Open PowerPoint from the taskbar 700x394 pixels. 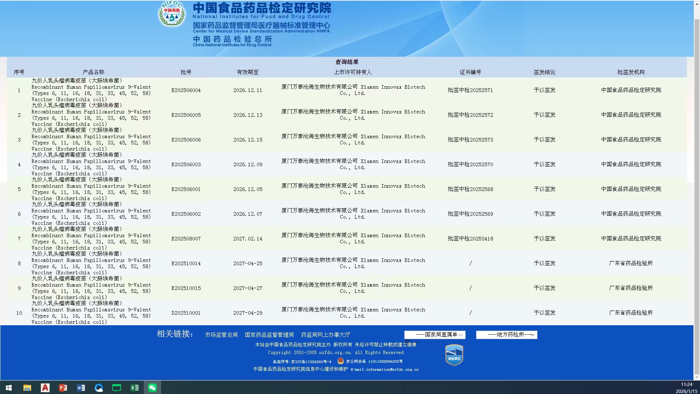tap(63, 388)
